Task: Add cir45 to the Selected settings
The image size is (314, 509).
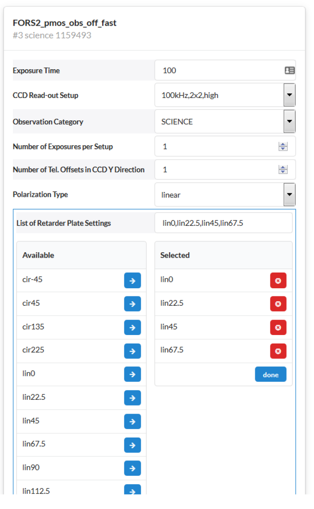Action: [132, 304]
